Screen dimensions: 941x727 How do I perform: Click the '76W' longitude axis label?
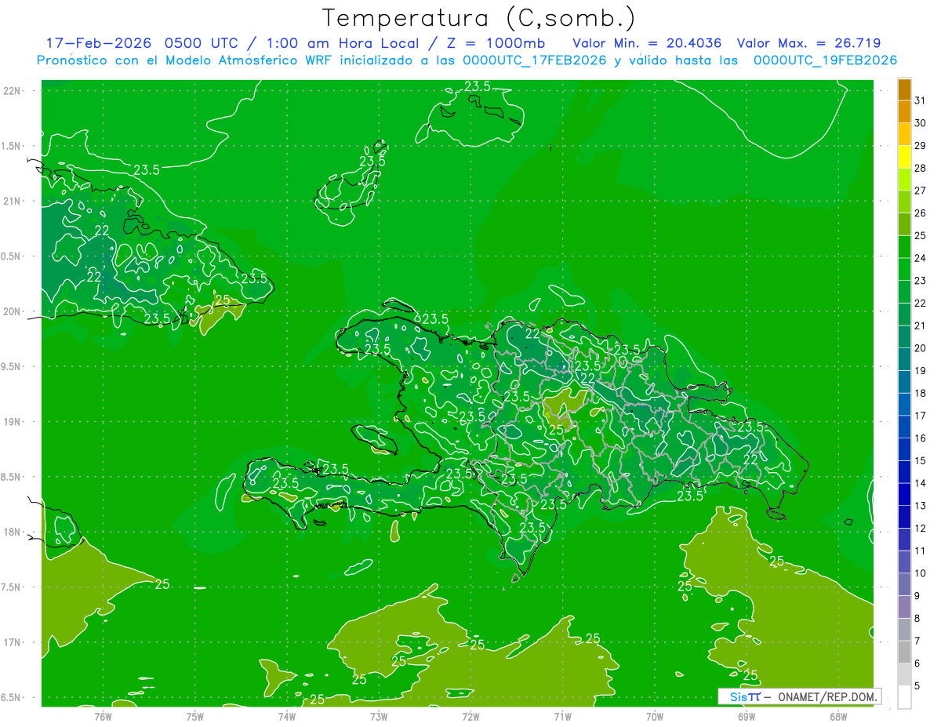pos(103,716)
